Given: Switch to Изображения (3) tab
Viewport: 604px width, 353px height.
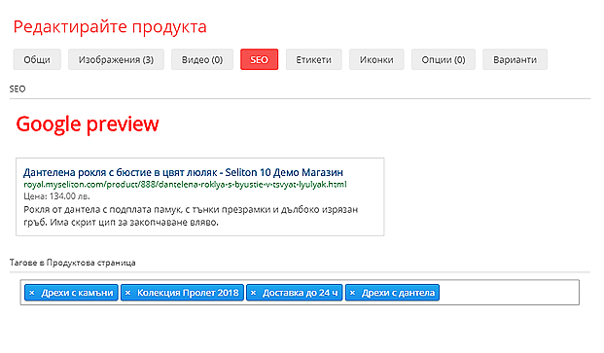Looking at the screenshot, I should 116,59.
